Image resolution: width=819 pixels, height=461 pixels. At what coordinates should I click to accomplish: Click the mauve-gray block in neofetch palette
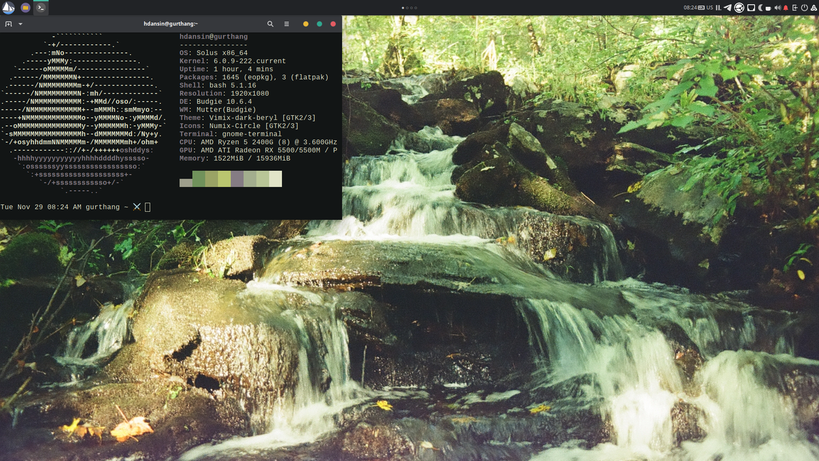pyautogui.click(x=237, y=179)
